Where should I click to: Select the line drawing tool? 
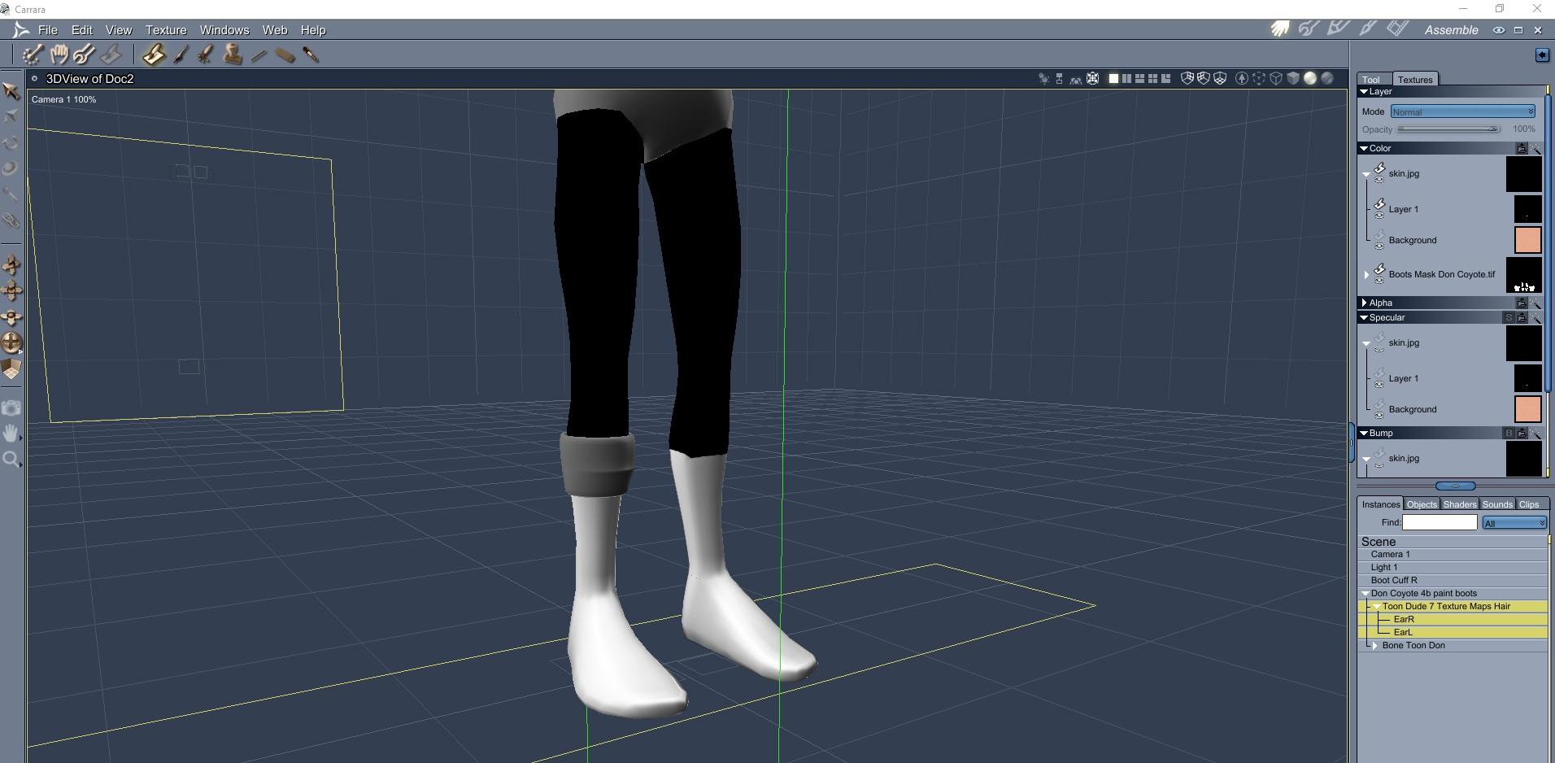[x=259, y=55]
